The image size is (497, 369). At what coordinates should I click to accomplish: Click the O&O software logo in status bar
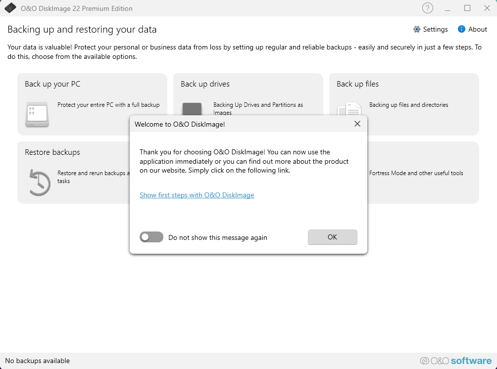(x=455, y=361)
